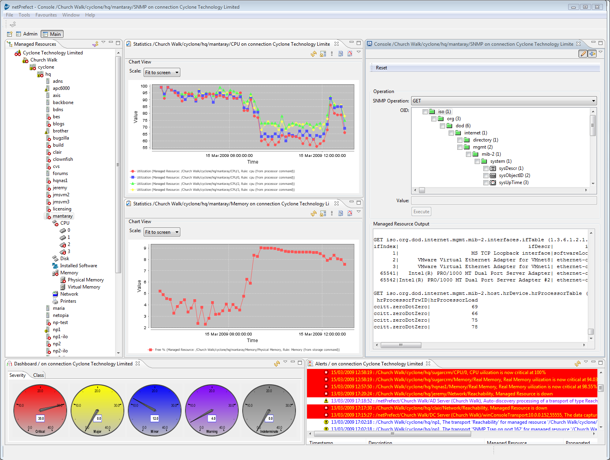Click the chart export icon in the CPU Statistics toolbar

(x=350, y=54)
